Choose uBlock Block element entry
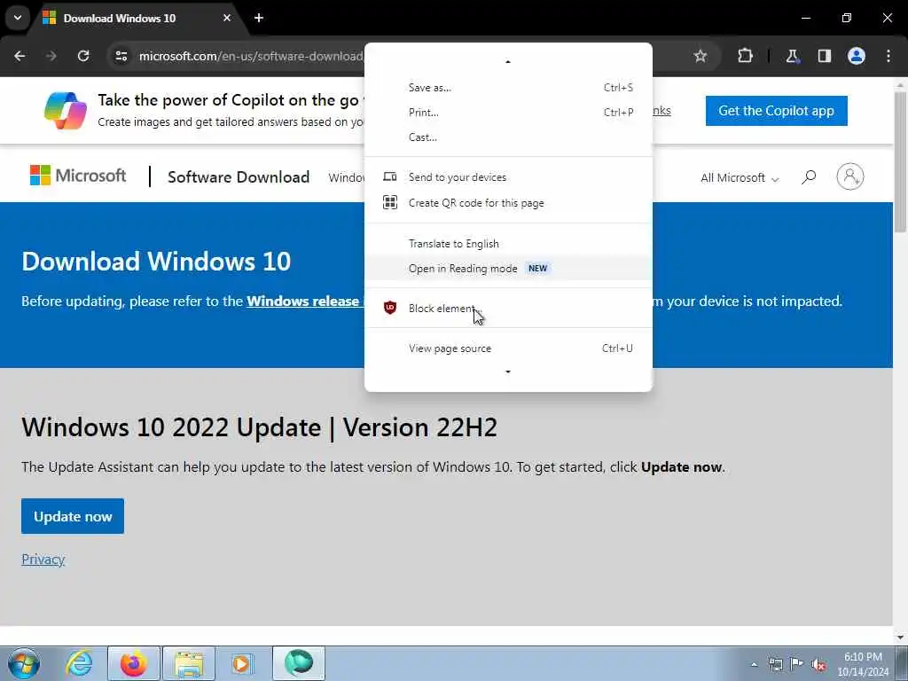Screen dimensions: 908x681 pyautogui.click(x=508, y=308)
